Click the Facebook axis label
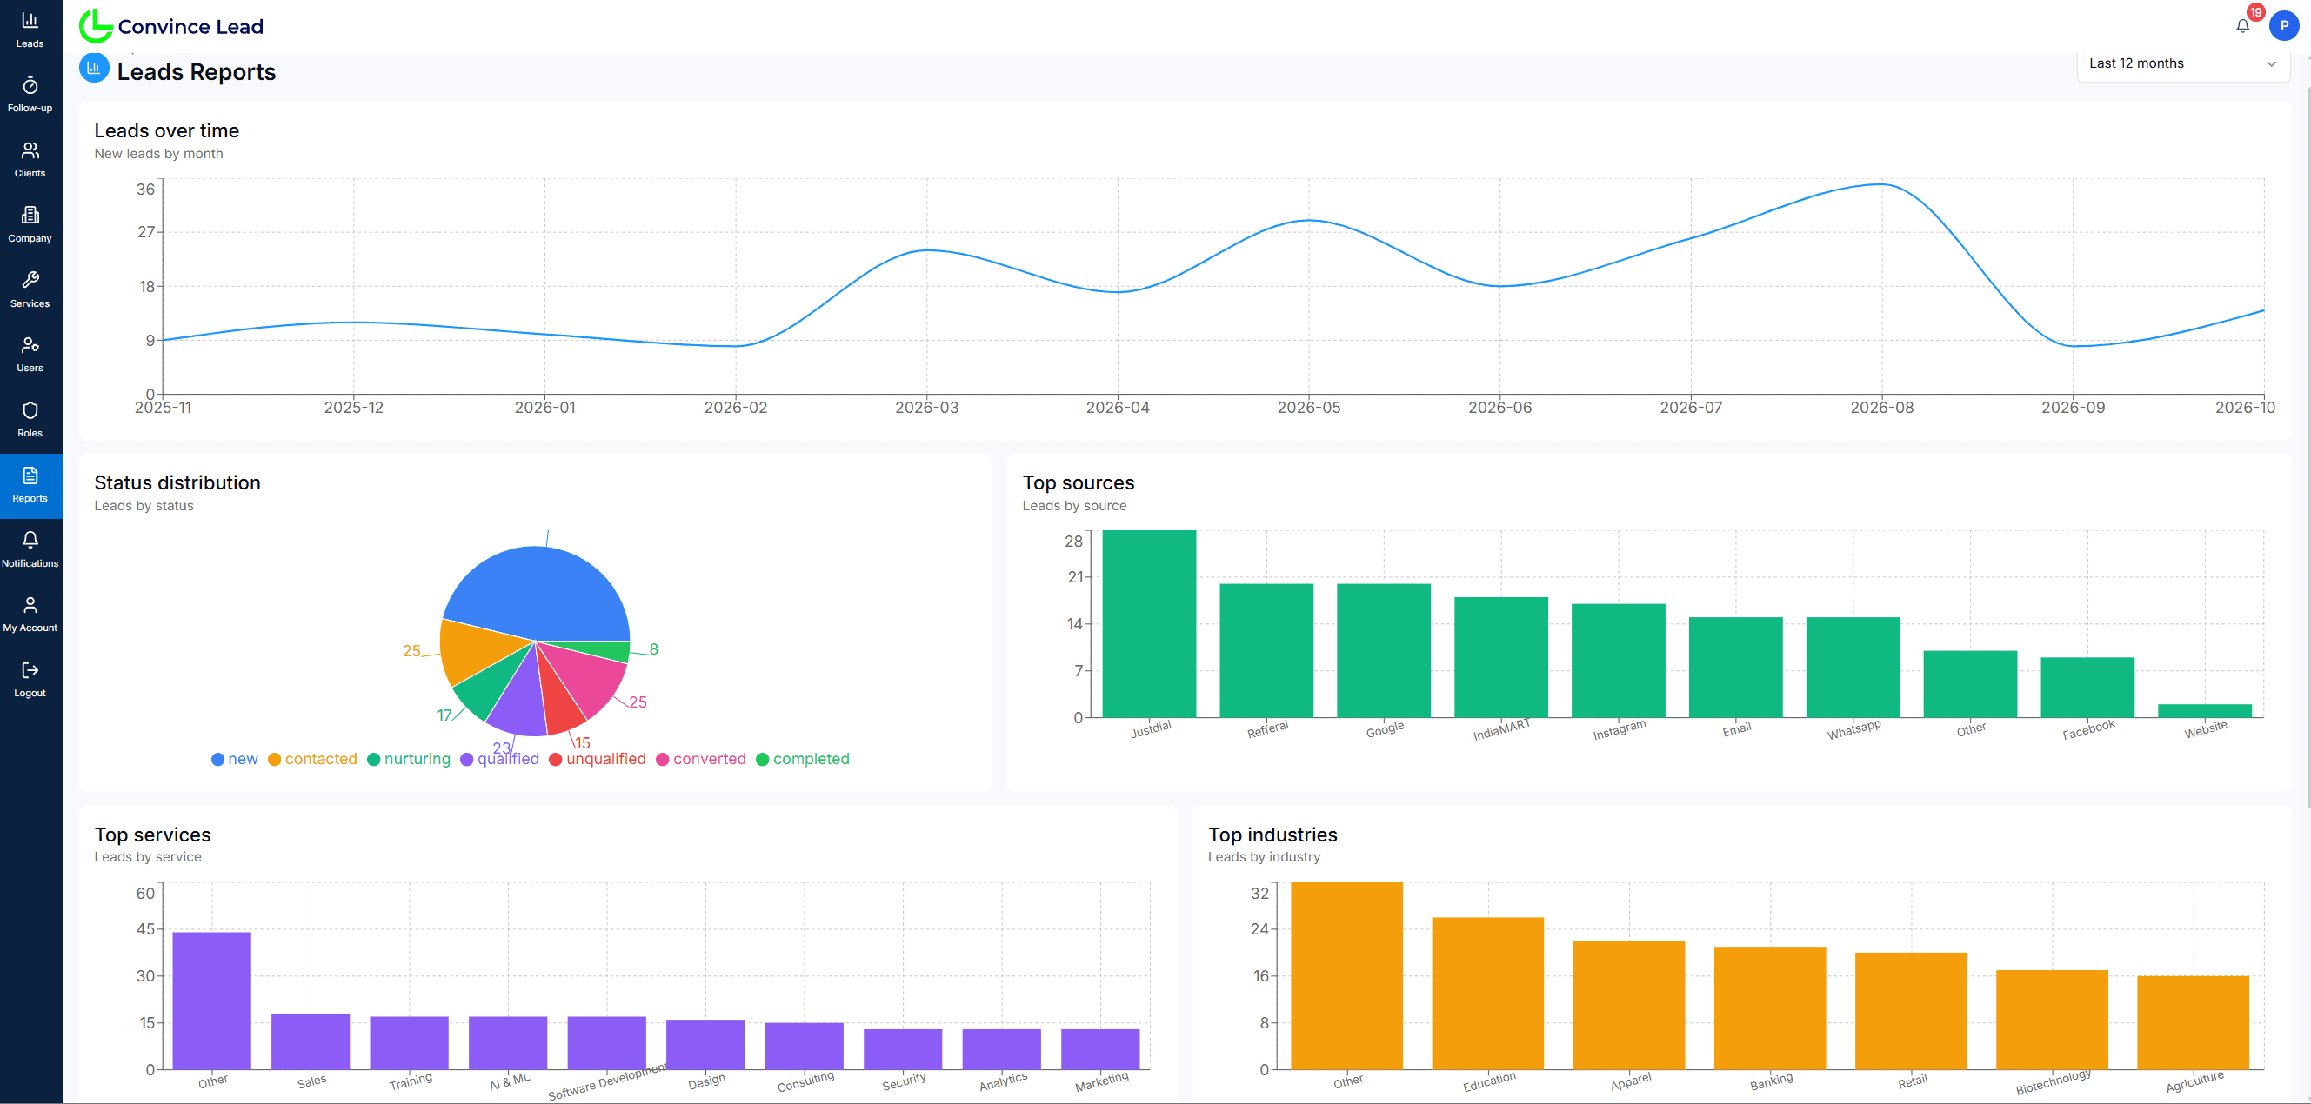 2088,730
